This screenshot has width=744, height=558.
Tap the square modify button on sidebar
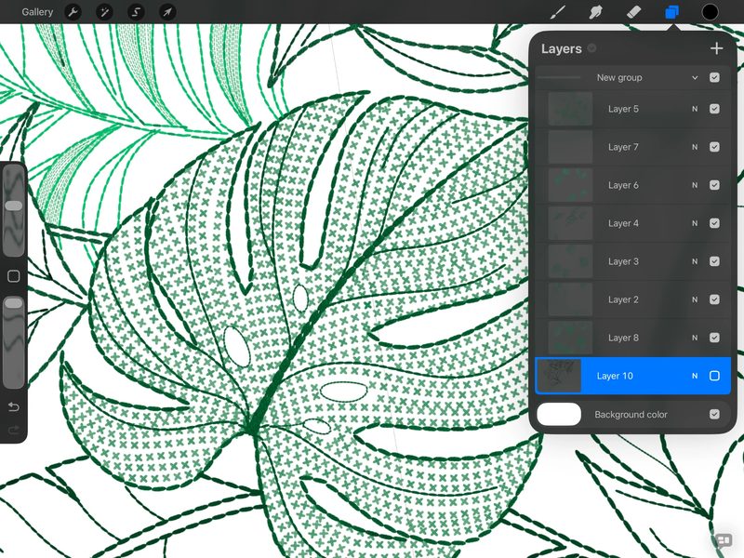click(x=13, y=276)
